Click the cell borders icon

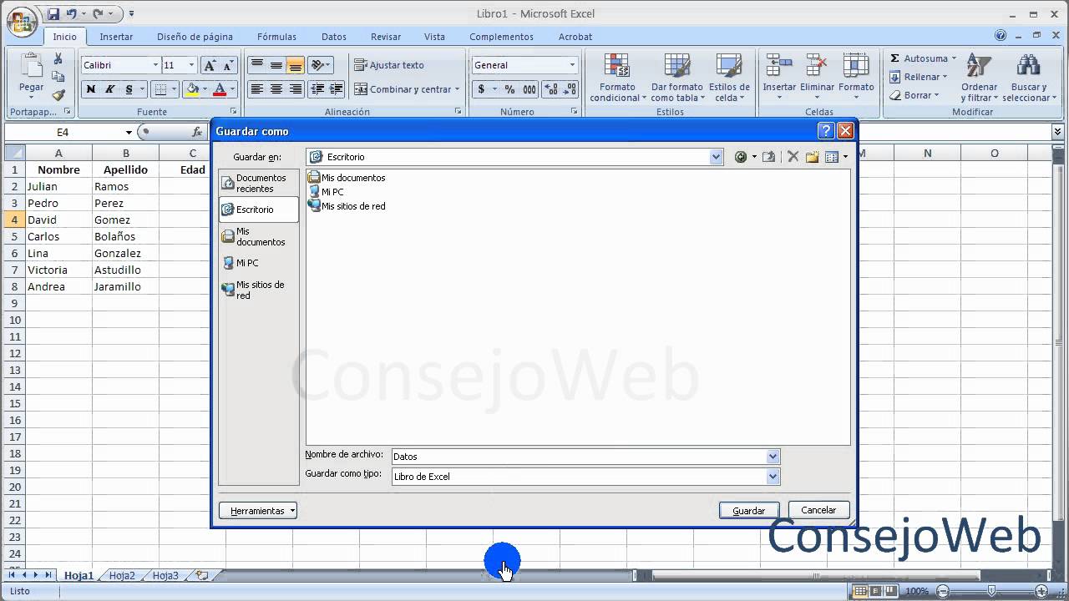point(162,89)
